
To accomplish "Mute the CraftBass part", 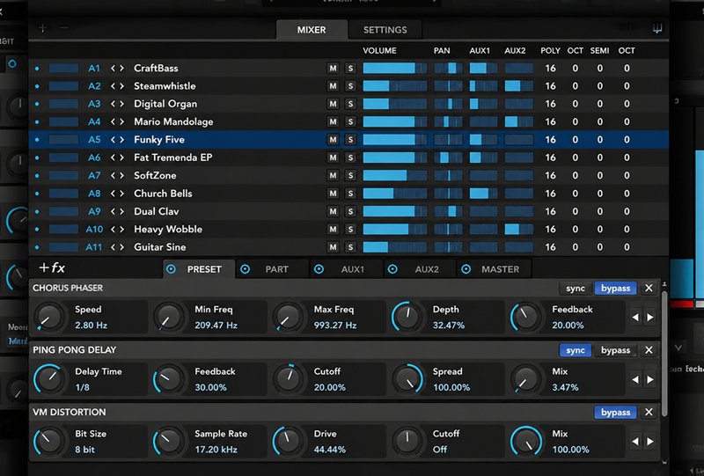I will pyautogui.click(x=333, y=69).
